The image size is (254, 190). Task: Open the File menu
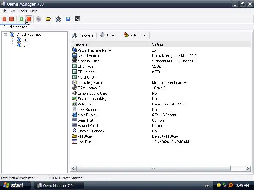tap(4, 11)
